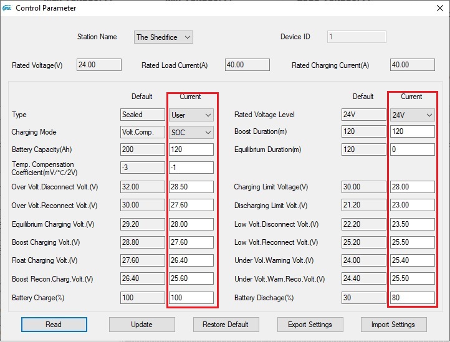The image size is (450, 342).
Task: Edit current Under Vol.Warning Volt. field
Action: 413,260
